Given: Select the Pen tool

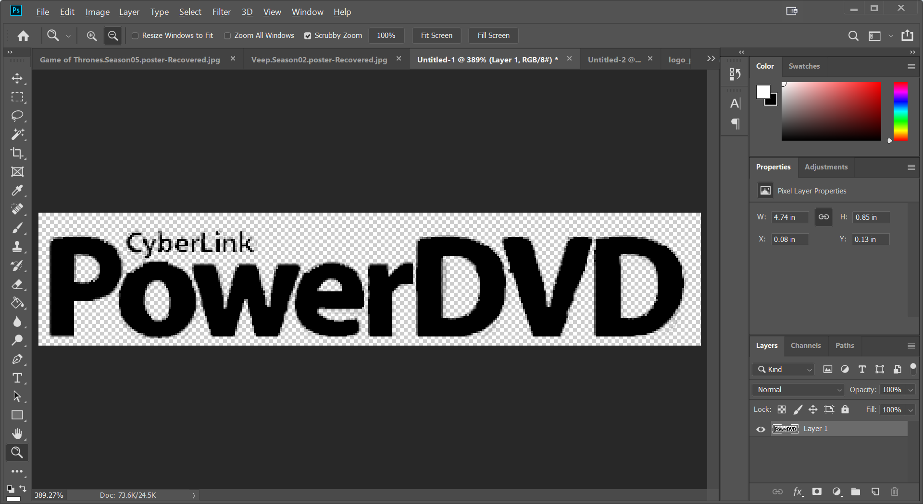Looking at the screenshot, I should click(x=17, y=359).
